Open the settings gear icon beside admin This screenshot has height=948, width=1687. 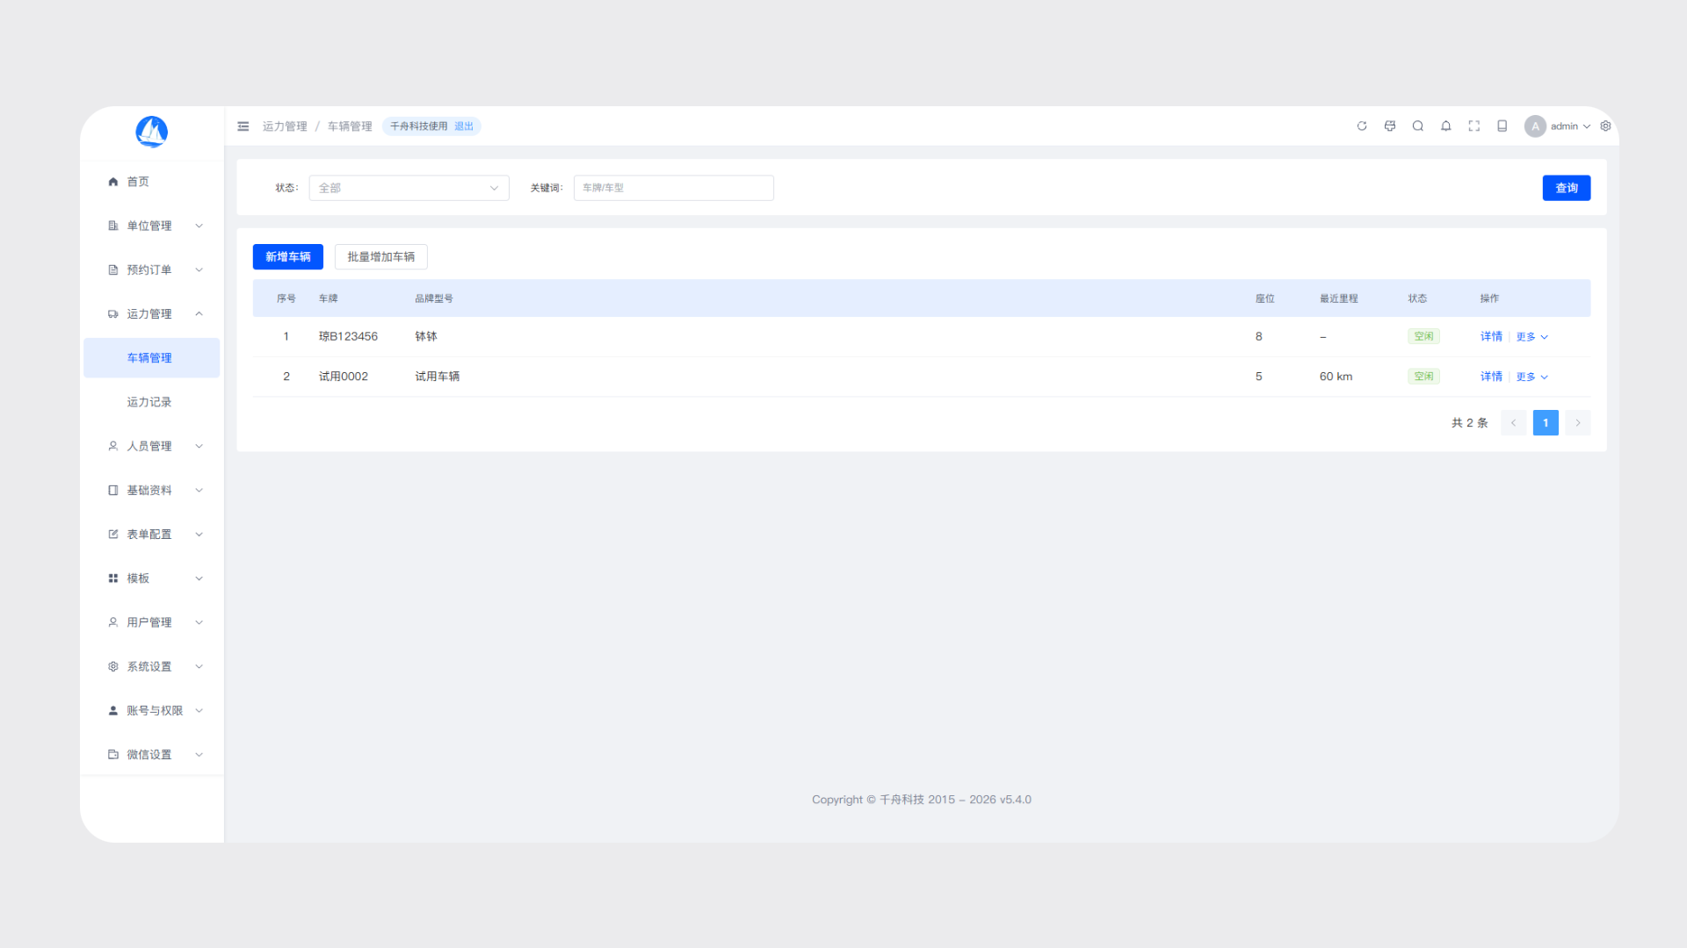click(1605, 126)
